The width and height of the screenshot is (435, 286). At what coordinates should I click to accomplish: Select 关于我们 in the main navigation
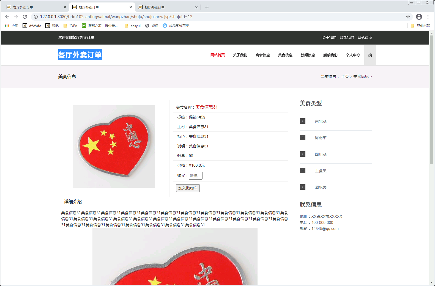click(240, 55)
